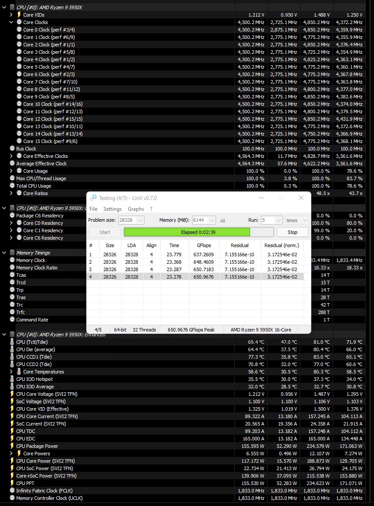The image size is (374, 506).
Task: Click the LinX app icon in title bar
Action: [x=93, y=198]
